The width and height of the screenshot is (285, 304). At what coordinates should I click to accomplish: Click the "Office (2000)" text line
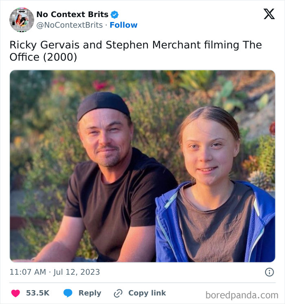[x=43, y=57]
